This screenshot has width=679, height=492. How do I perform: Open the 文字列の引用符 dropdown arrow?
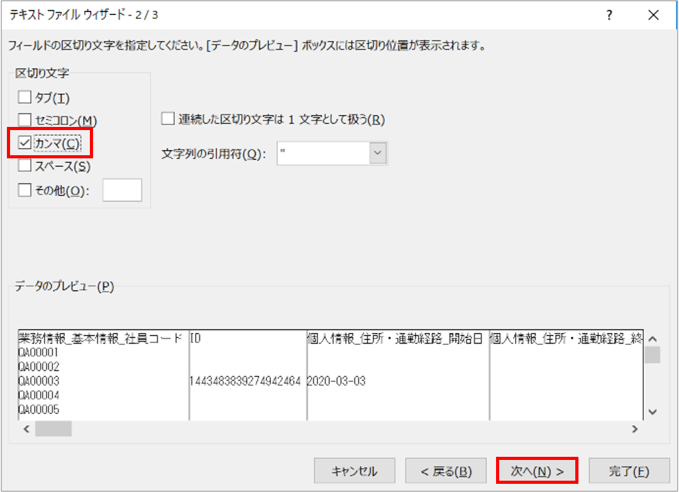[x=378, y=154]
